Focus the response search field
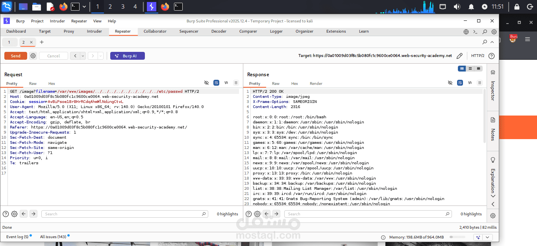537x246 pixels. [x=368, y=214]
